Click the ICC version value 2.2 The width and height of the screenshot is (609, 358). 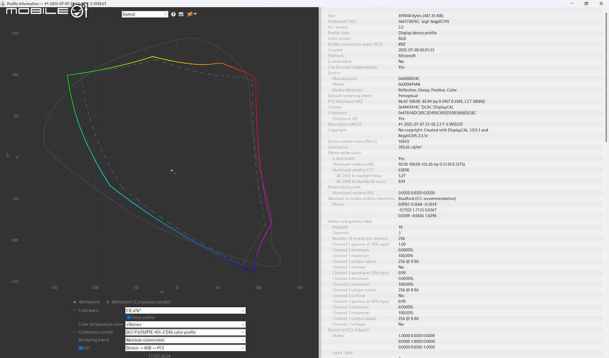(401, 27)
